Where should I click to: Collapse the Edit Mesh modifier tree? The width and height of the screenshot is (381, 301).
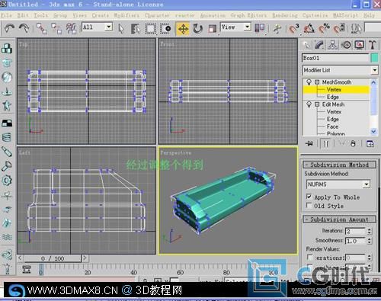[317, 104]
